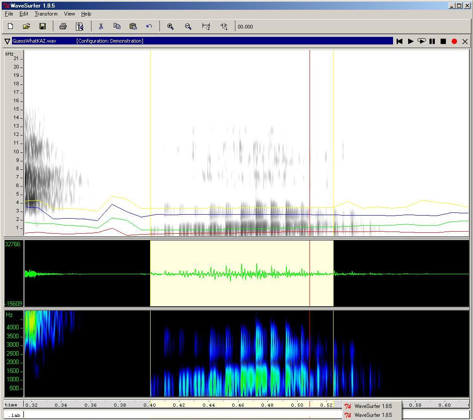473x420 pixels.
Task: Zoom out with the magnifier minus icon
Action: pos(188,27)
